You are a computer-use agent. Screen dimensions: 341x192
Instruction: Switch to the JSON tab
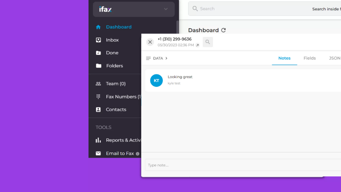click(x=335, y=58)
